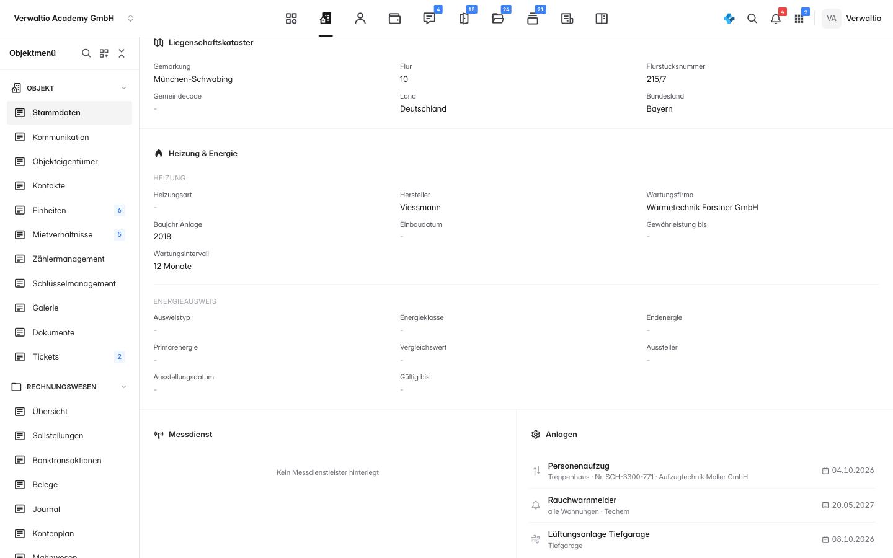Open Mietverhältnisse menu entry
Screen dimensions: 893x558
click(x=69, y=235)
